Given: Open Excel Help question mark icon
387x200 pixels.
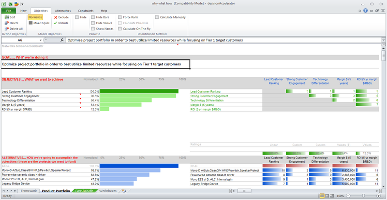Looking at the screenshot, I should pos(366,11).
